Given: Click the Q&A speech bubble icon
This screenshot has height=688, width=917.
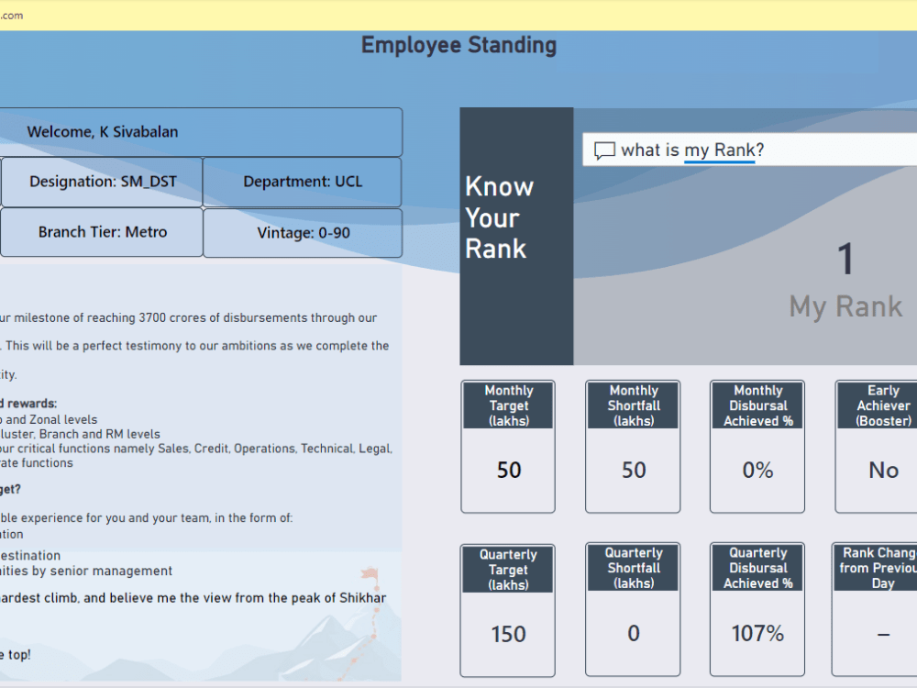Looking at the screenshot, I should pyautogui.click(x=604, y=150).
